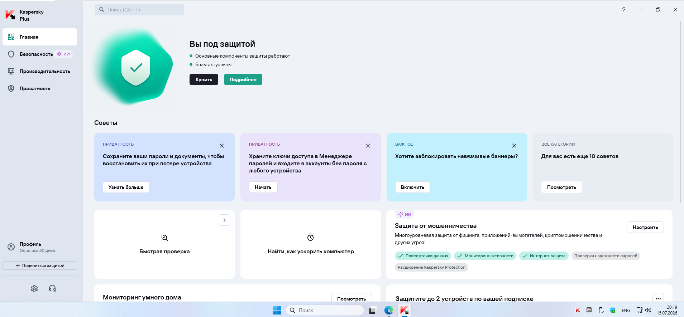This screenshot has height=317, width=684.
Task: Click the Подробнее button
Action: coord(243,79)
